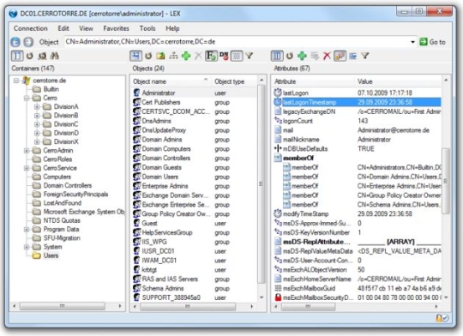Click the green Go to arrow icon

[424, 42]
